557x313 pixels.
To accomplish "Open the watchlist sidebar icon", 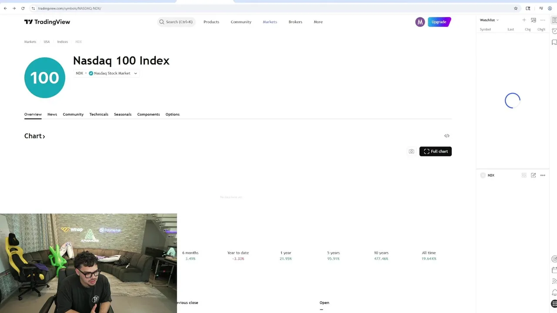I will 554,20.
